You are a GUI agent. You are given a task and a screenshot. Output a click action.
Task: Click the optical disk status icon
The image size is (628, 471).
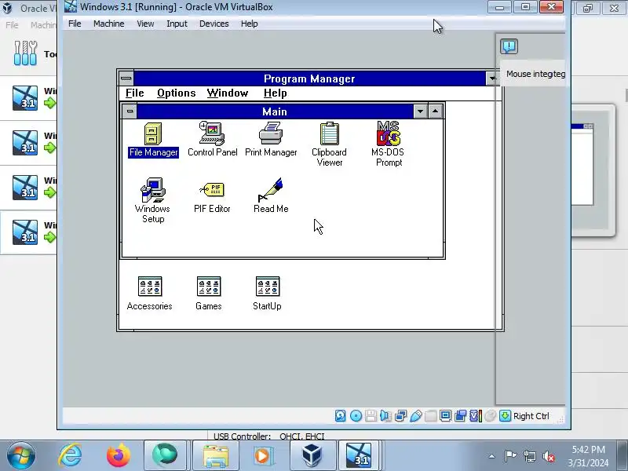tap(356, 416)
